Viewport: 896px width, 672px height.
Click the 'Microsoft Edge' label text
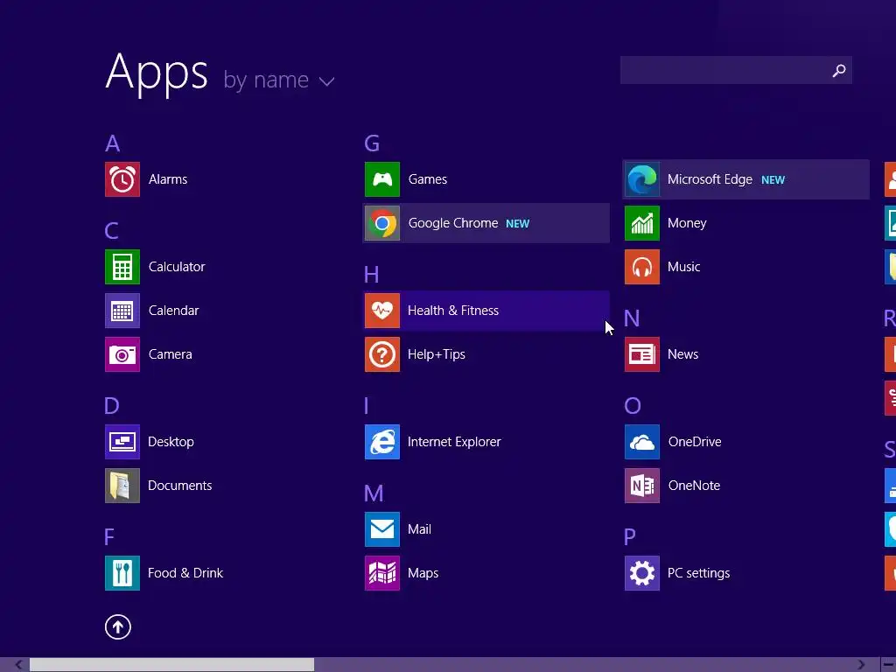(710, 179)
